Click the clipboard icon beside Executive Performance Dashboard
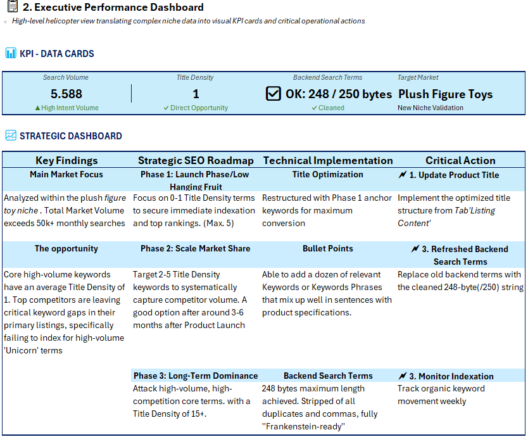528x437 pixels. click(13, 6)
